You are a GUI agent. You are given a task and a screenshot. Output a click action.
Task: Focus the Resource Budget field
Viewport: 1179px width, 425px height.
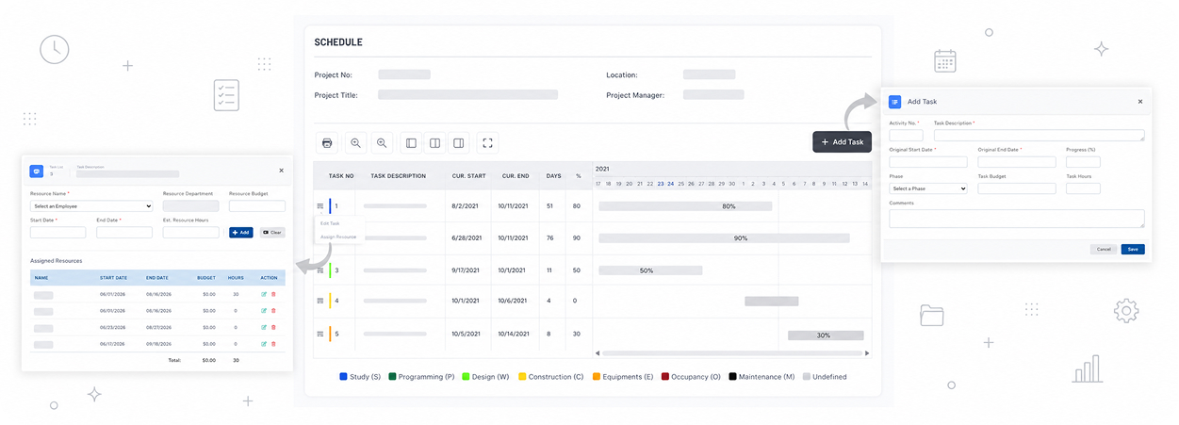[257, 205]
